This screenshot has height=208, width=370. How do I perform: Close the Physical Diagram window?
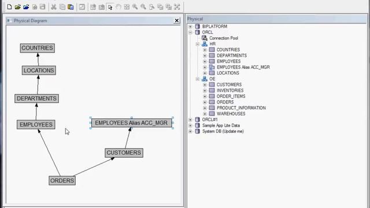(x=176, y=21)
